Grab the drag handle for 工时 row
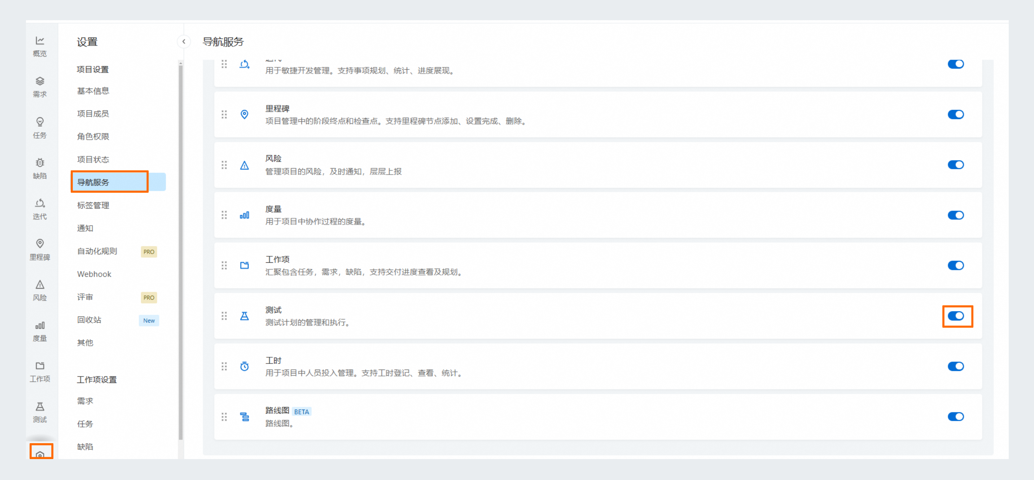This screenshot has width=1034, height=480. pyautogui.click(x=224, y=366)
